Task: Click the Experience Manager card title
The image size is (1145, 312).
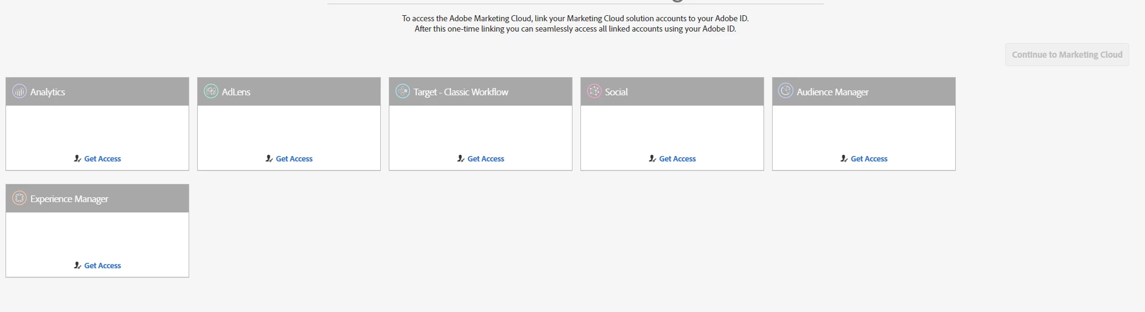Action: 69,199
